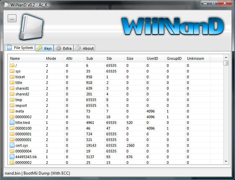The height and width of the screenshot is (180, 235).
Task: Click the About tab brick icon
Action: point(78,48)
